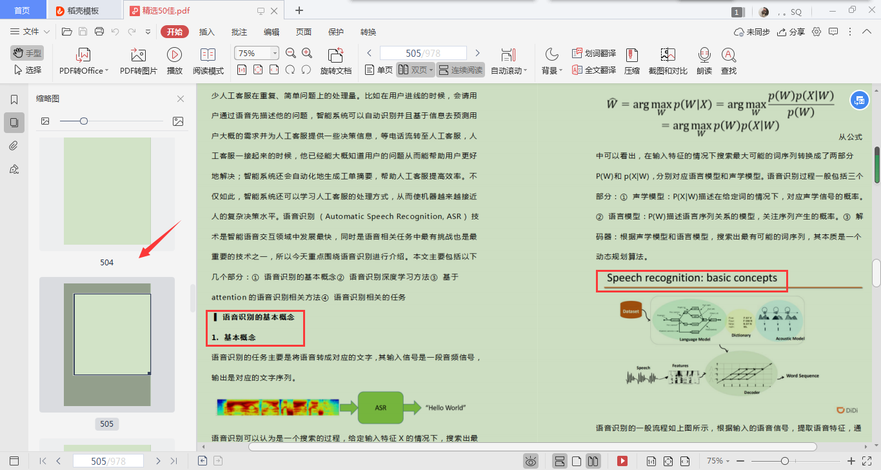881x470 pixels.
Task: Open bookmark panel in left sidebar
Action: pos(14,99)
